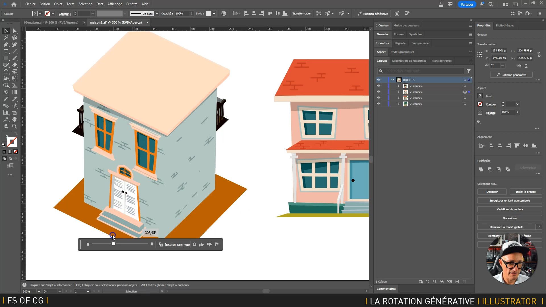Select the Type tool
The height and width of the screenshot is (307, 546).
coord(6,51)
